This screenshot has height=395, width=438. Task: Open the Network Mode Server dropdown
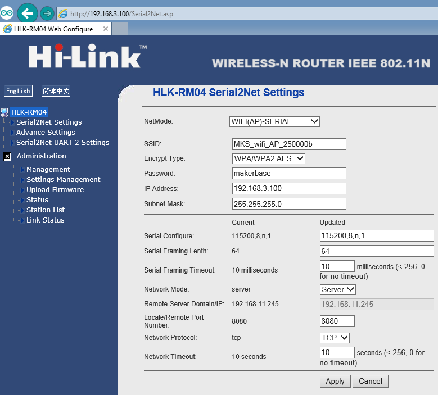pos(338,289)
